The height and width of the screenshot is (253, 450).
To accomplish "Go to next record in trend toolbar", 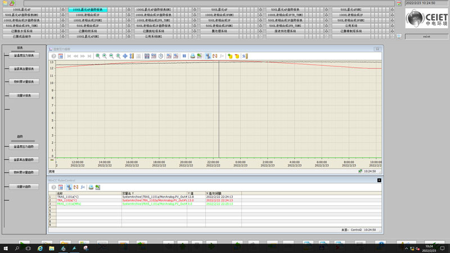I will click(83, 56).
